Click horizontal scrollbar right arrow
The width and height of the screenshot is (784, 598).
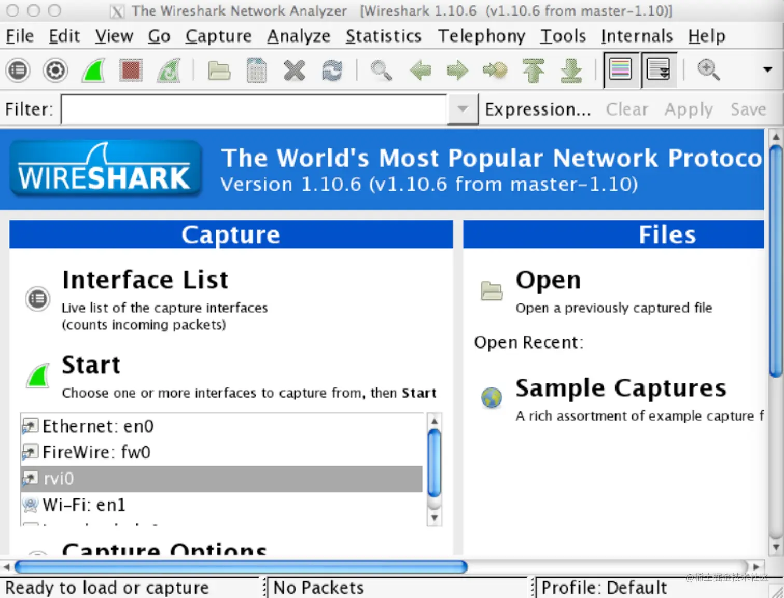(756, 567)
